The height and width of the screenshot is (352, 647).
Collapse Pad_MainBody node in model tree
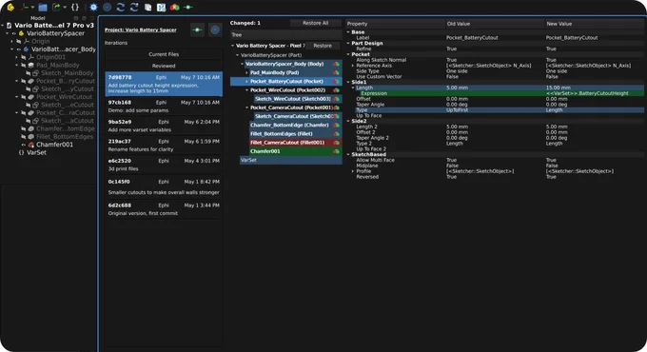[17, 66]
